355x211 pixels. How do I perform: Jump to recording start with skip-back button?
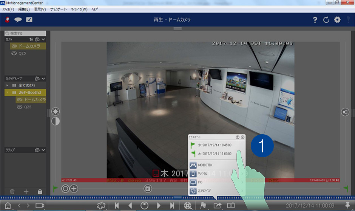click(117, 206)
